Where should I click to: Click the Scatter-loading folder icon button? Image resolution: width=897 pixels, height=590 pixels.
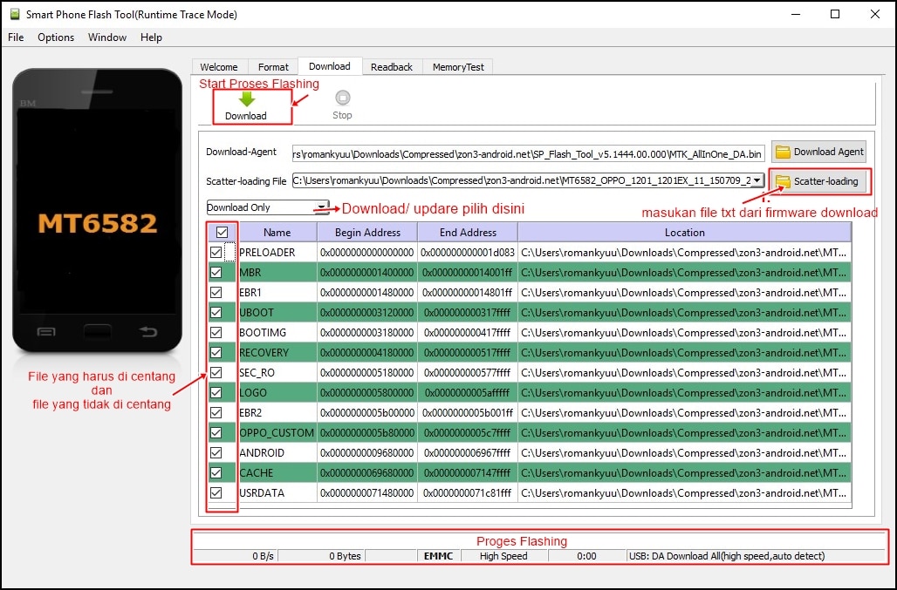(818, 181)
